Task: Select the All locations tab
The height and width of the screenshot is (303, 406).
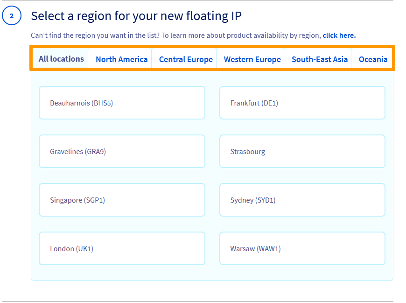Action: click(61, 59)
